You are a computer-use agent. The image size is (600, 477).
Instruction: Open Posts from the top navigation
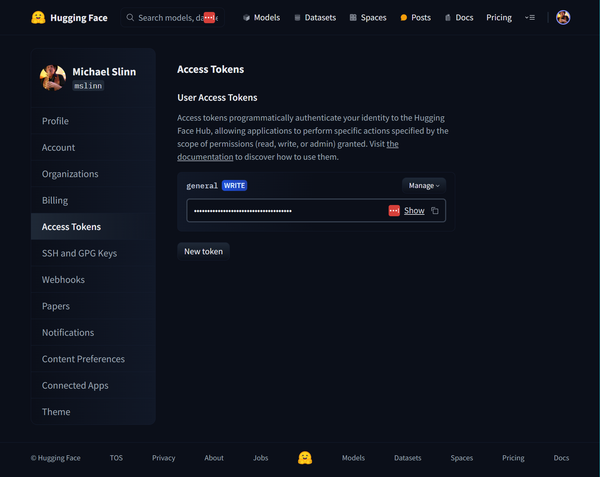pos(415,18)
